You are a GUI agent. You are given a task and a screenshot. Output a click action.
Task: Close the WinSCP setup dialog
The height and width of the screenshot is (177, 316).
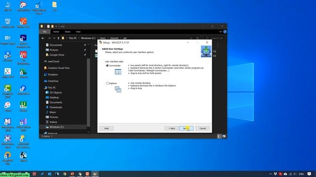pyautogui.click(x=207, y=43)
